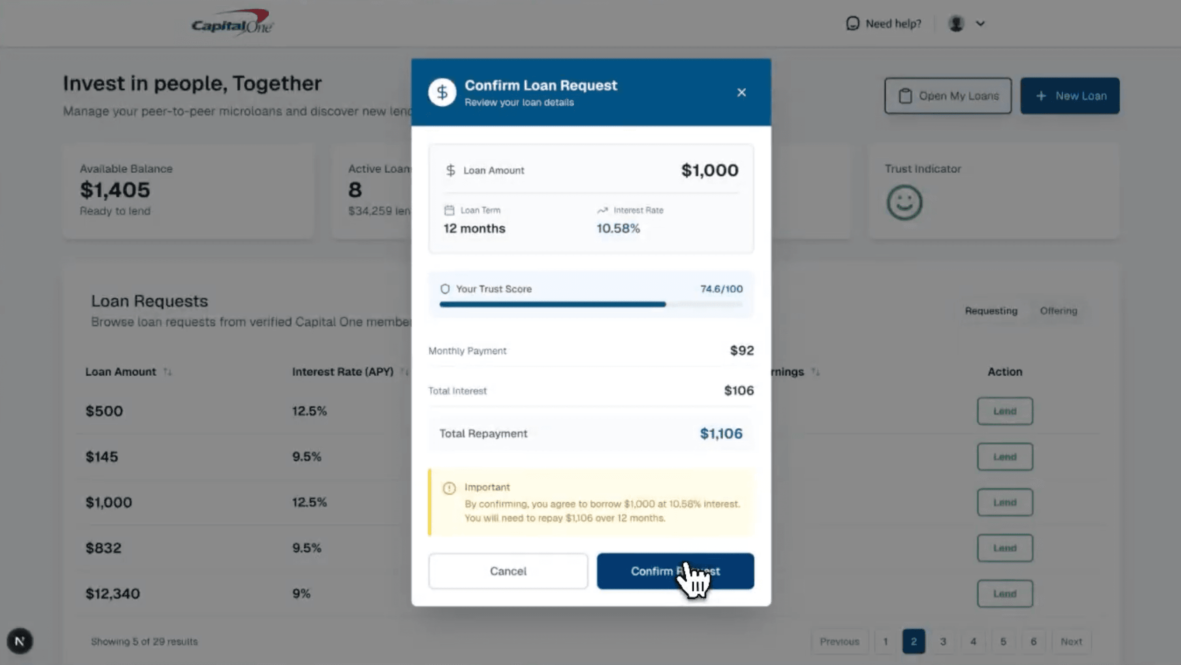1181x665 pixels.
Task: Click the Loan Term calendar icon
Action: coord(449,210)
